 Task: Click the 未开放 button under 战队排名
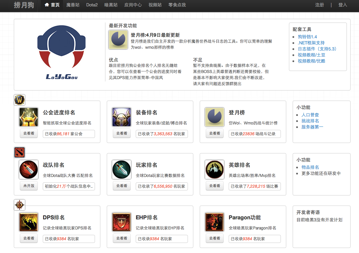click(x=29, y=186)
